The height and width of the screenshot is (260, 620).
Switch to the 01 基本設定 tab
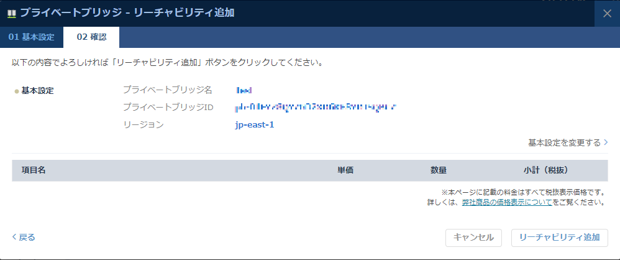point(31,37)
